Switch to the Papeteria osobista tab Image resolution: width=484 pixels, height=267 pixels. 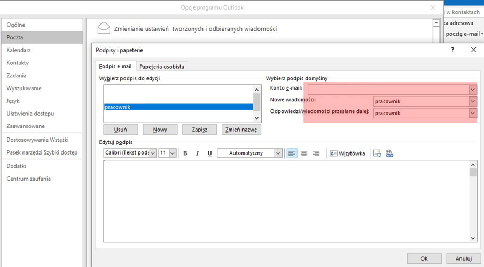162,67
